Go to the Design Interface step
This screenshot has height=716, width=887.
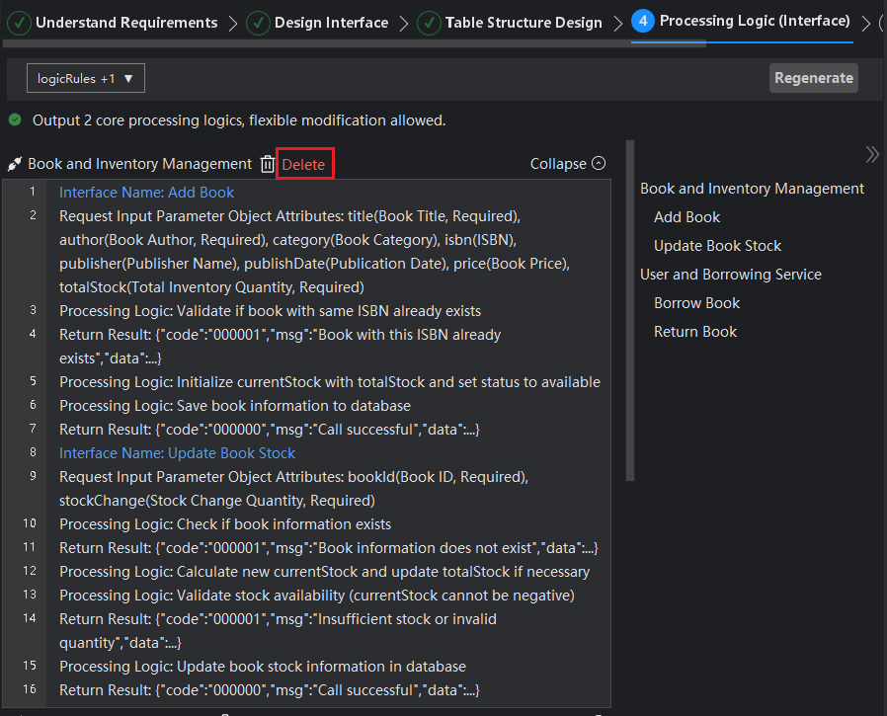331,22
